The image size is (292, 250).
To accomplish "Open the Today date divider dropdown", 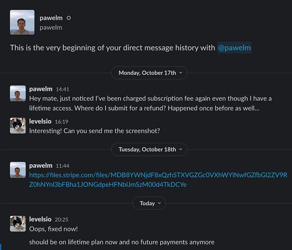I will [x=149, y=203].
